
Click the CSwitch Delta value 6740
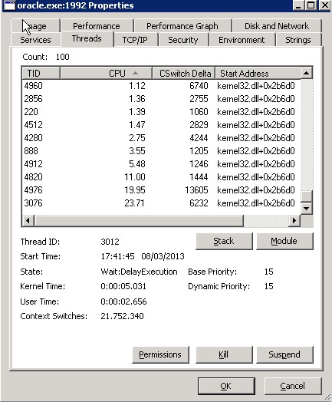[199, 86]
